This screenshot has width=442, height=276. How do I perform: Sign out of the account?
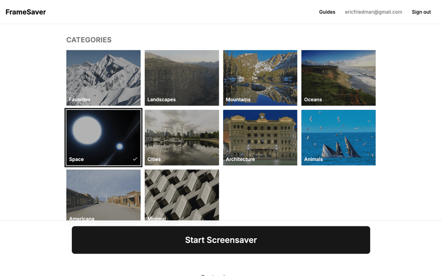[421, 12]
